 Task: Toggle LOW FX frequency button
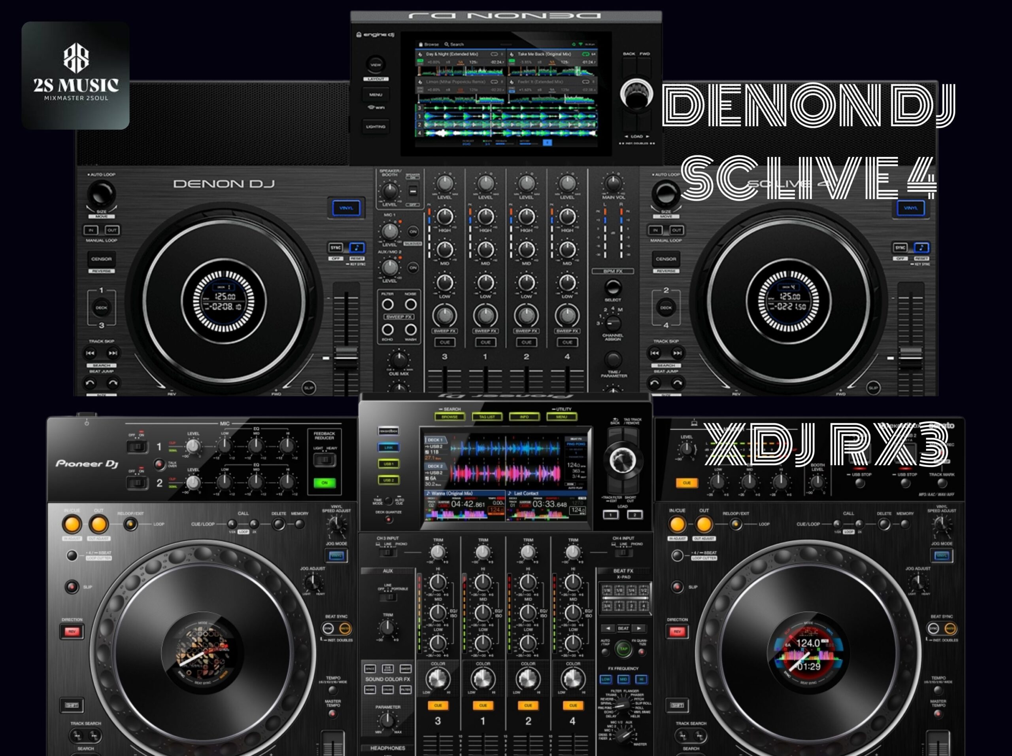[x=606, y=679]
